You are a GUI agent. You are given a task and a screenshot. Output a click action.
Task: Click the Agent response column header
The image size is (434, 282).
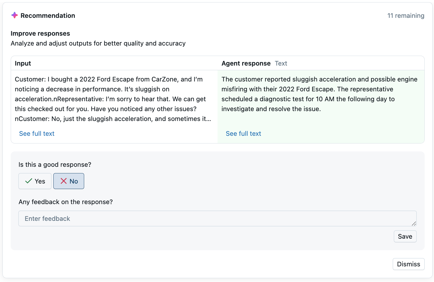[x=246, y=63]
